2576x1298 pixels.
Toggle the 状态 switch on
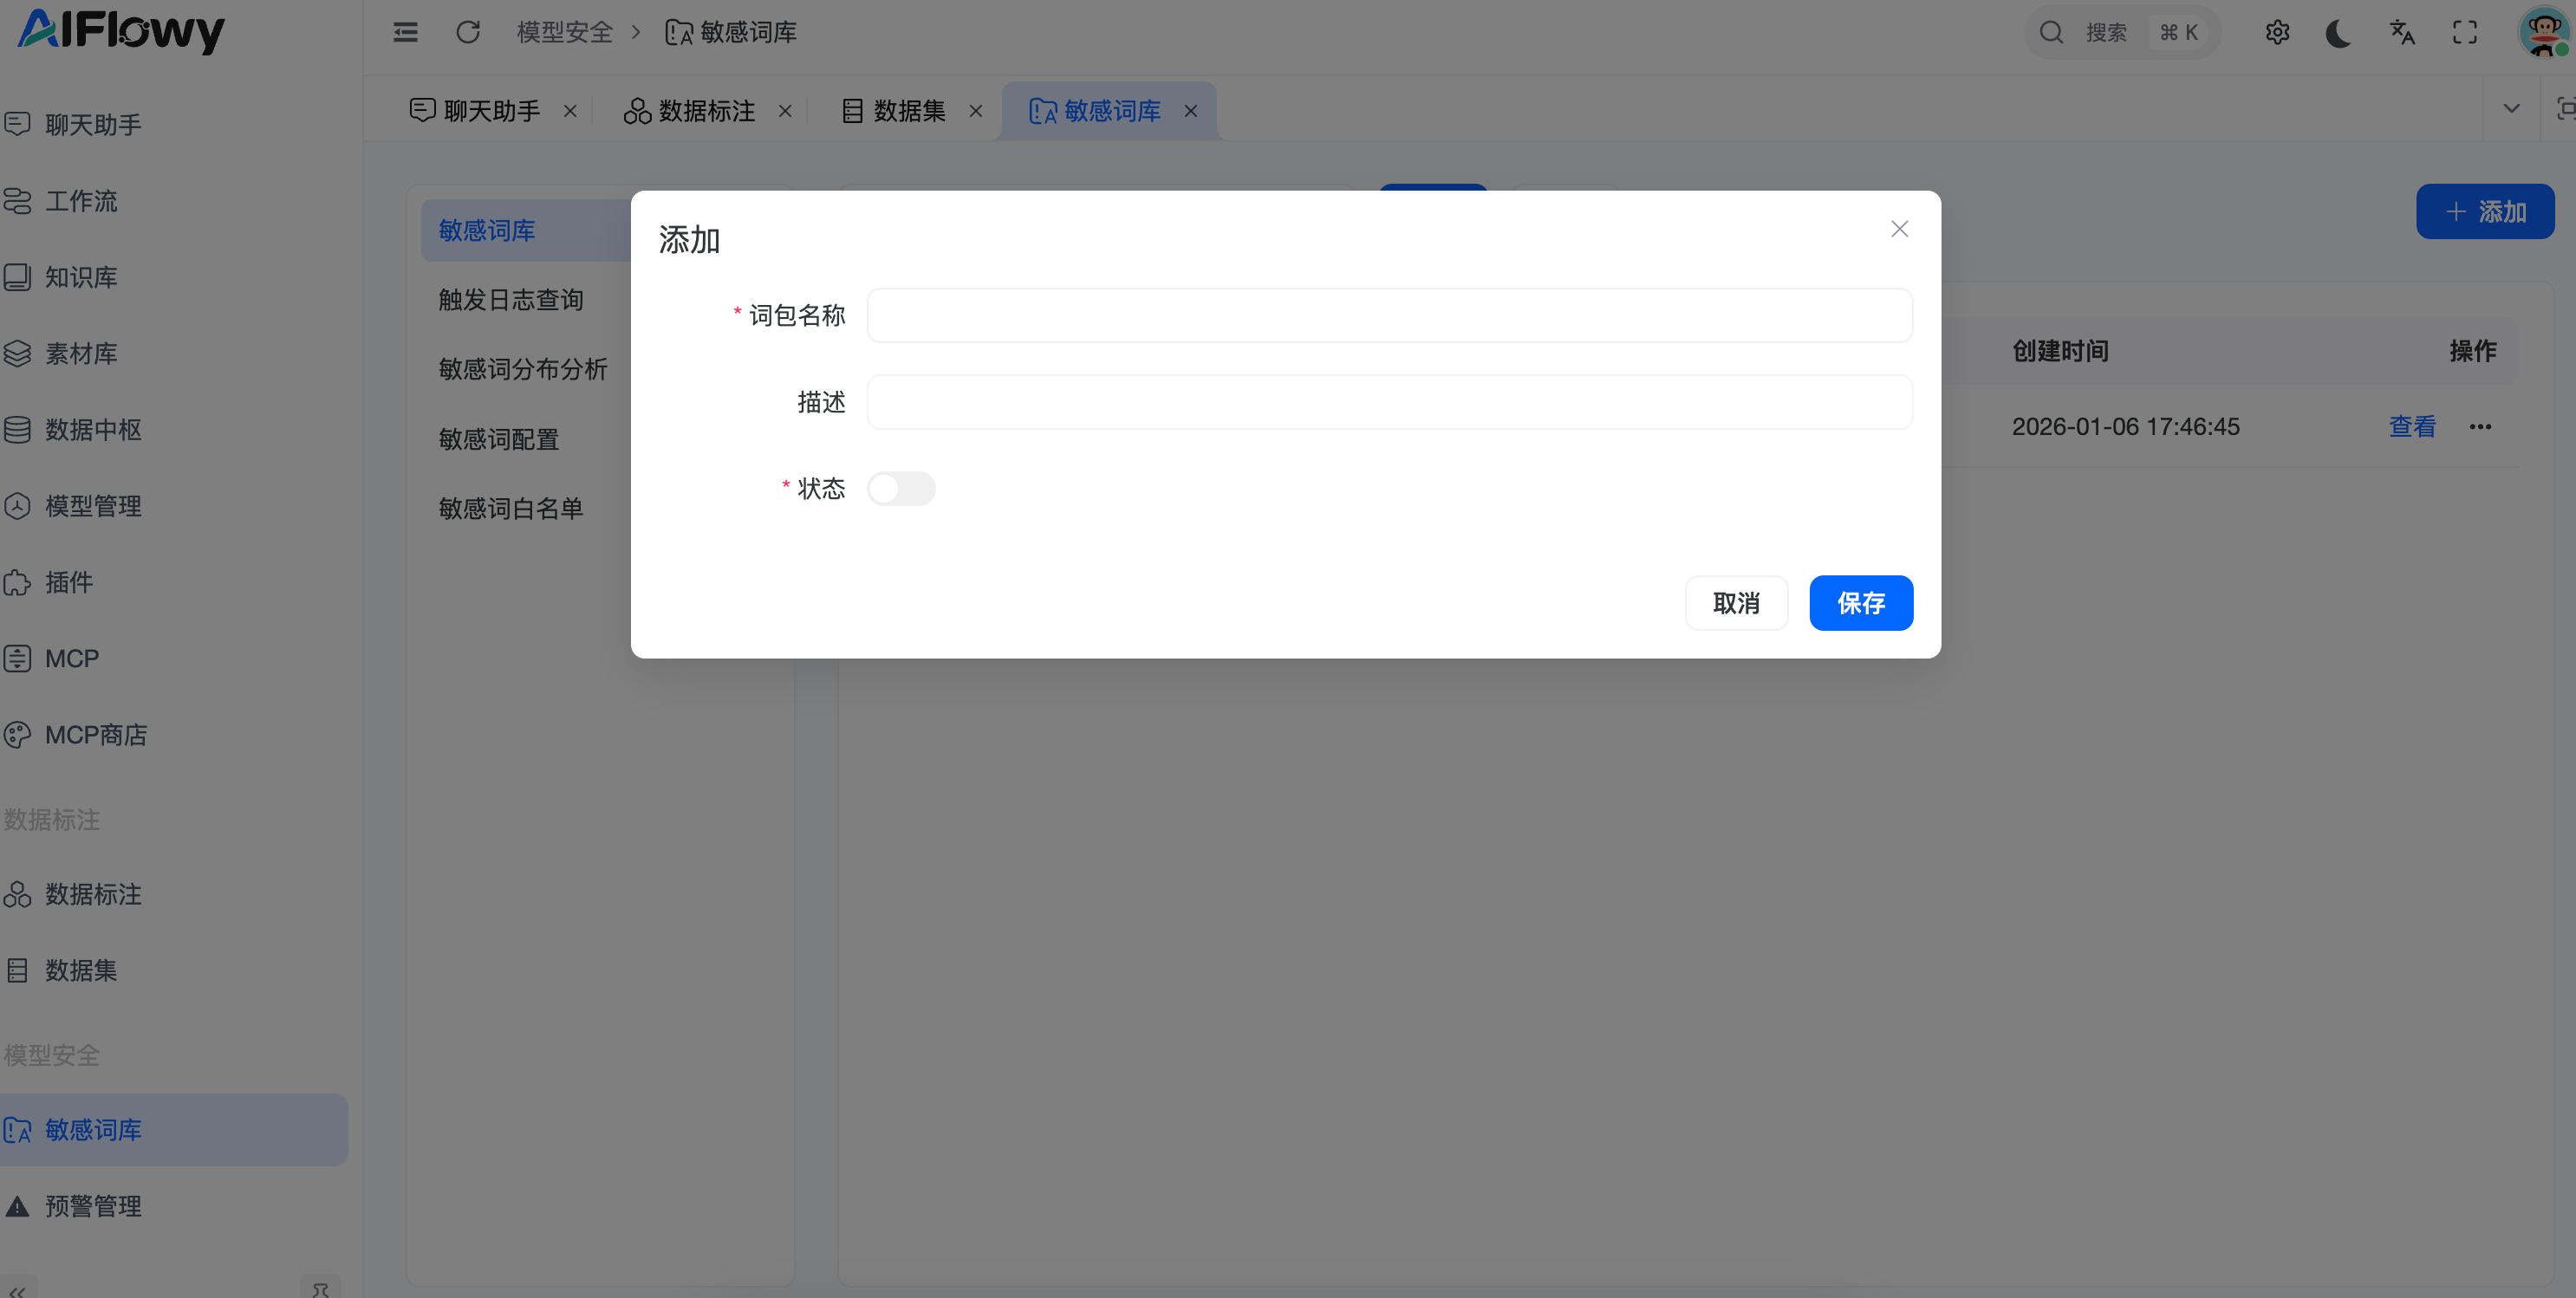[x=900, y=489]
